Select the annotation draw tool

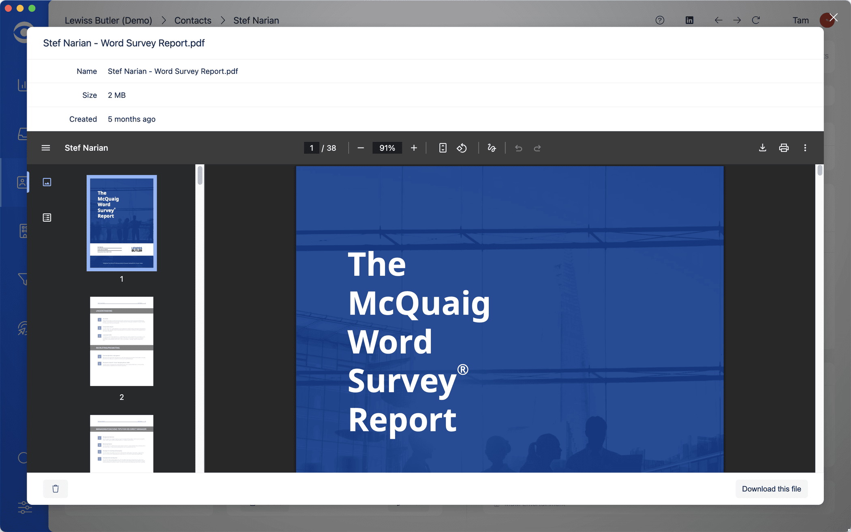[x=492, y=148]
